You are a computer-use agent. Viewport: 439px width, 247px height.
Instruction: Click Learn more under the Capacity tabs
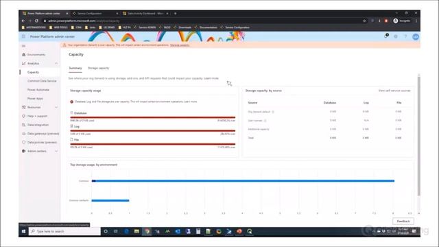click(211, 78)
